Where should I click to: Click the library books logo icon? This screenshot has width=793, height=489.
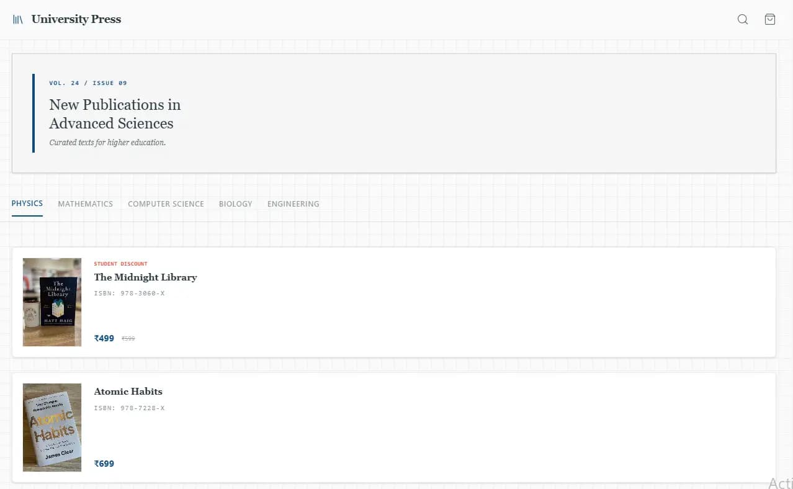18,19
